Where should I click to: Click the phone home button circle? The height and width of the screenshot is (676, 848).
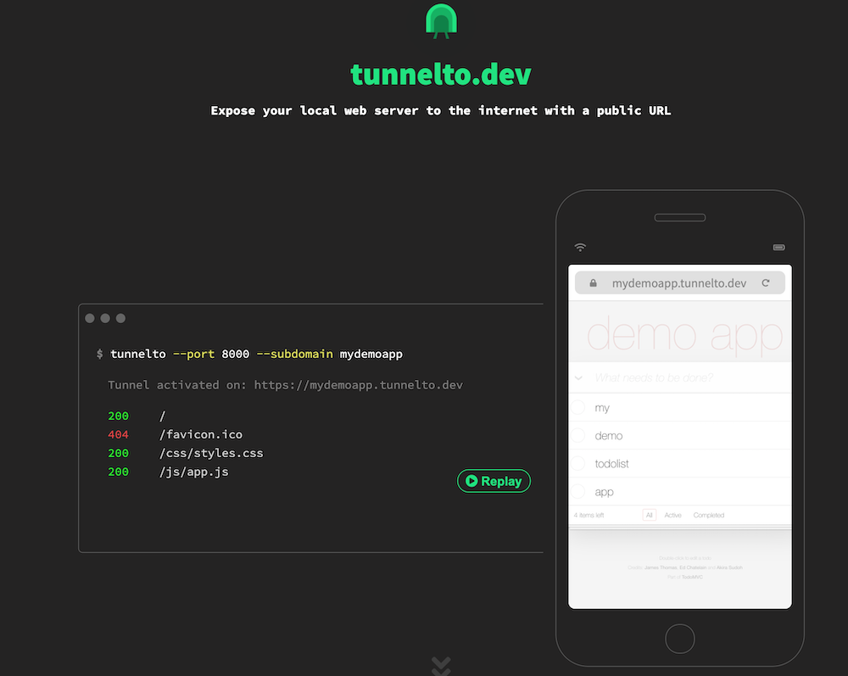[680, 639]
